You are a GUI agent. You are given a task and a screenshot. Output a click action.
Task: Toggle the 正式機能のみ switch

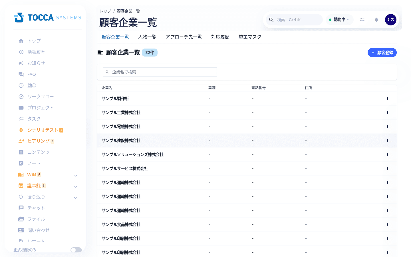coord(76,250)
